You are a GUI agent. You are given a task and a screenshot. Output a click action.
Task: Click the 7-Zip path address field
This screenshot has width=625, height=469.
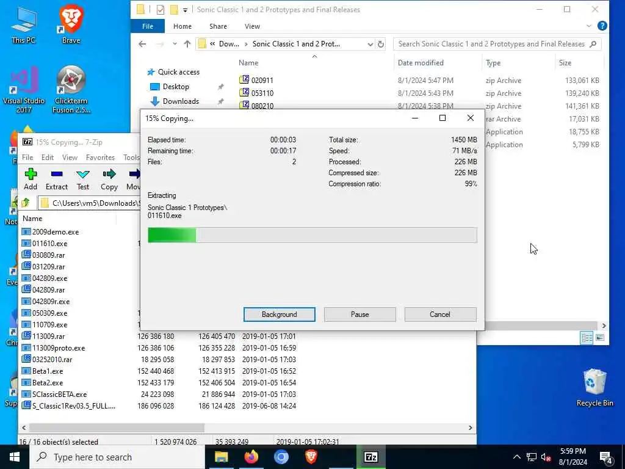(x=89, y=203)
